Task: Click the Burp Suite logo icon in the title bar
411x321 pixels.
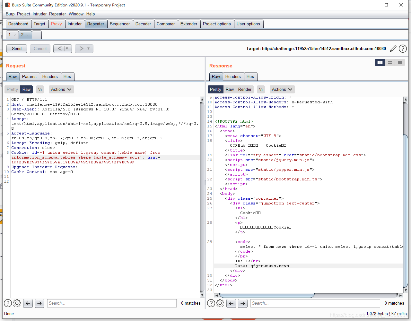Action: [8, 5]
